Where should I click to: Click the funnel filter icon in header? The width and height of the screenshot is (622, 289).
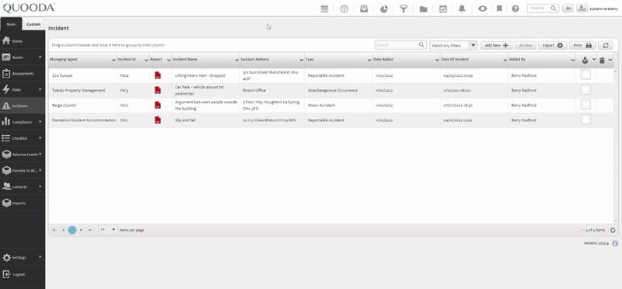404,9
